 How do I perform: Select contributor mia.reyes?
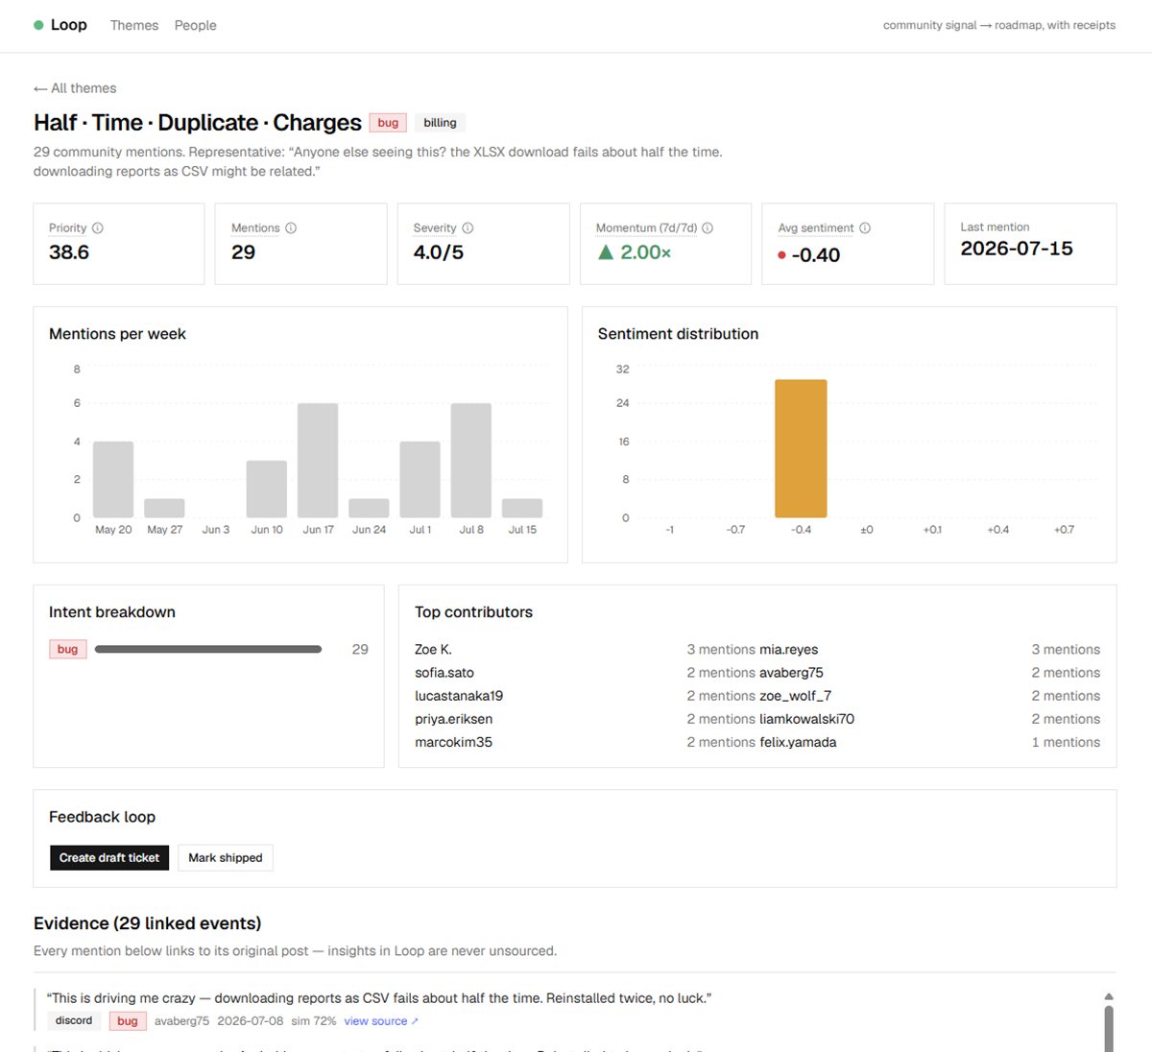point(789,650)
